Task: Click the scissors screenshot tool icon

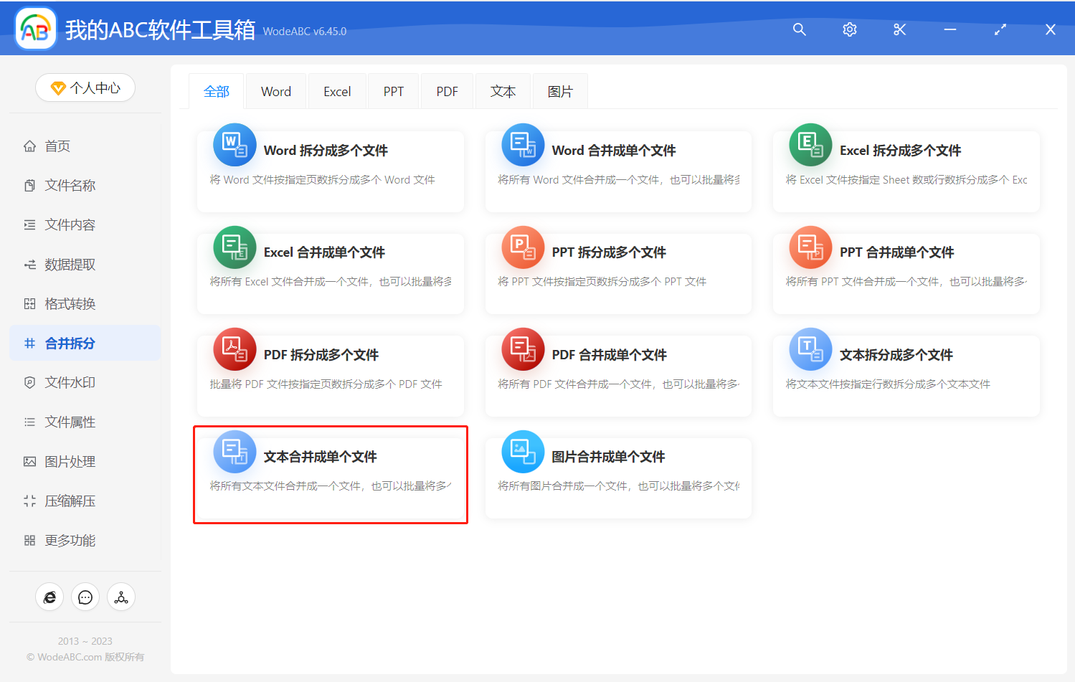Action: pyautogui.click(x=899, y=29)
